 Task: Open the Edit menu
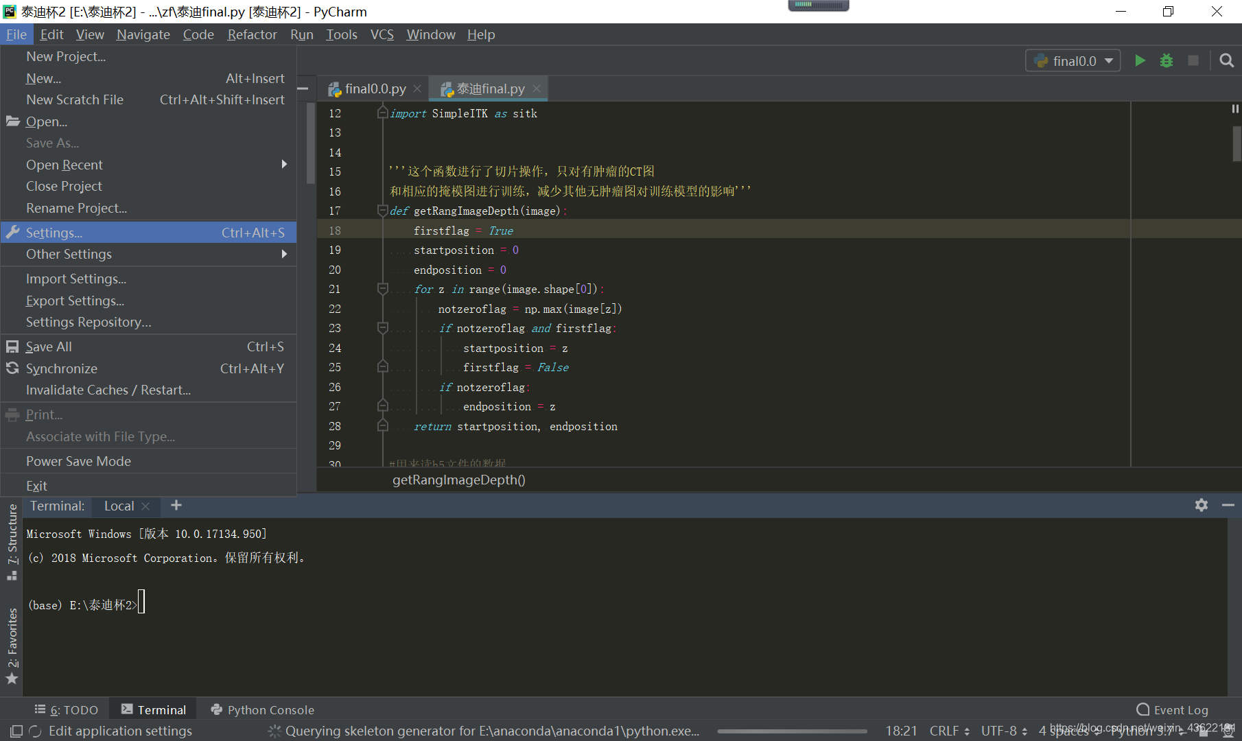point(51,34)
